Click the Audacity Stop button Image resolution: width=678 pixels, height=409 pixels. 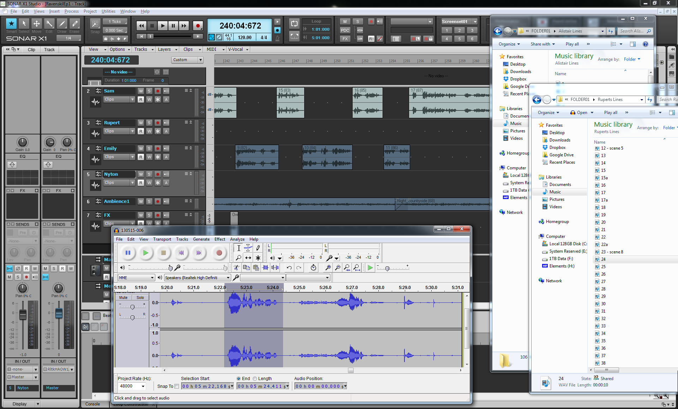(163, 253)
